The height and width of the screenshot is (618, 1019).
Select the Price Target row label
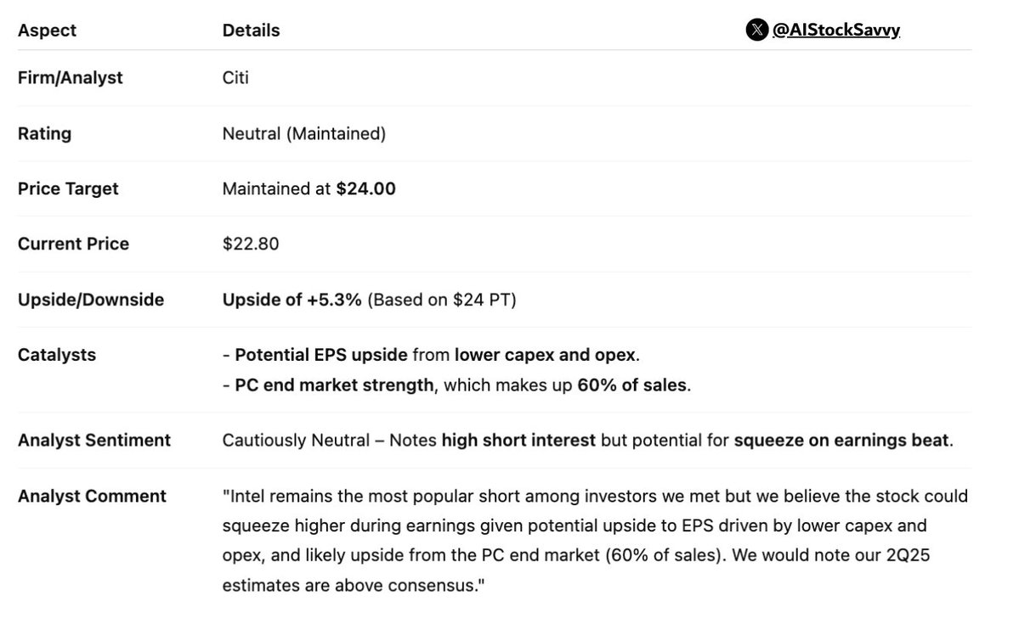(68, 189)
